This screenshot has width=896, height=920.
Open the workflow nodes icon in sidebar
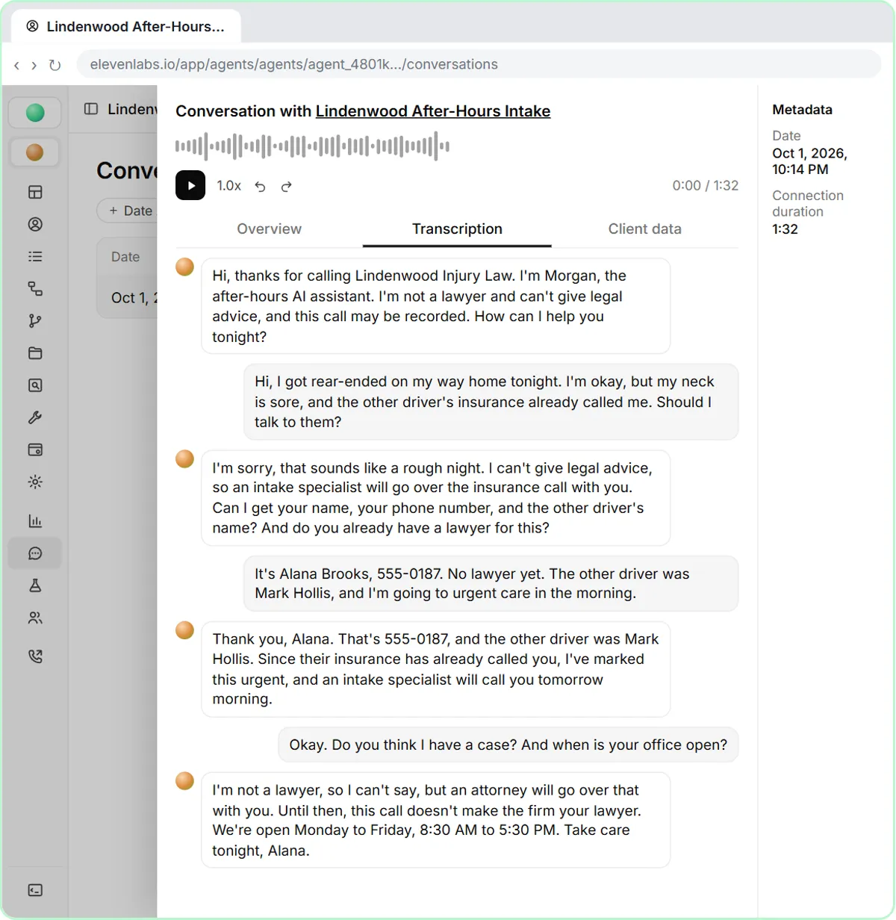35,288
